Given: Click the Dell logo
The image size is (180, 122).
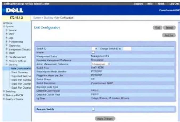Looking at the screenshot, I should [x=15, y=10].
